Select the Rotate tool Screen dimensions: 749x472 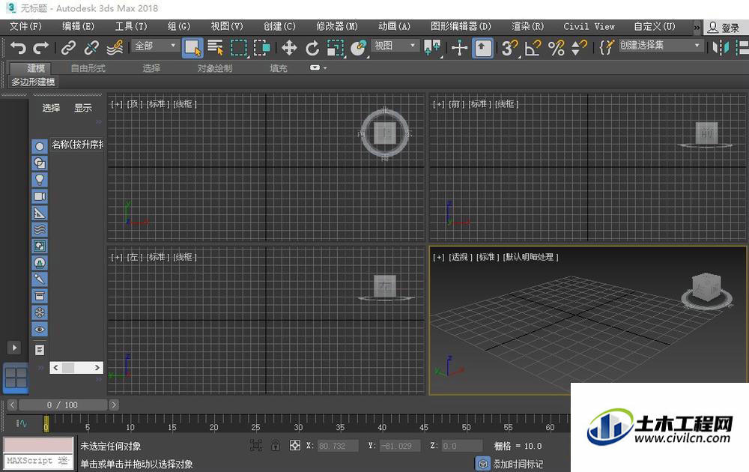(312, 48)
